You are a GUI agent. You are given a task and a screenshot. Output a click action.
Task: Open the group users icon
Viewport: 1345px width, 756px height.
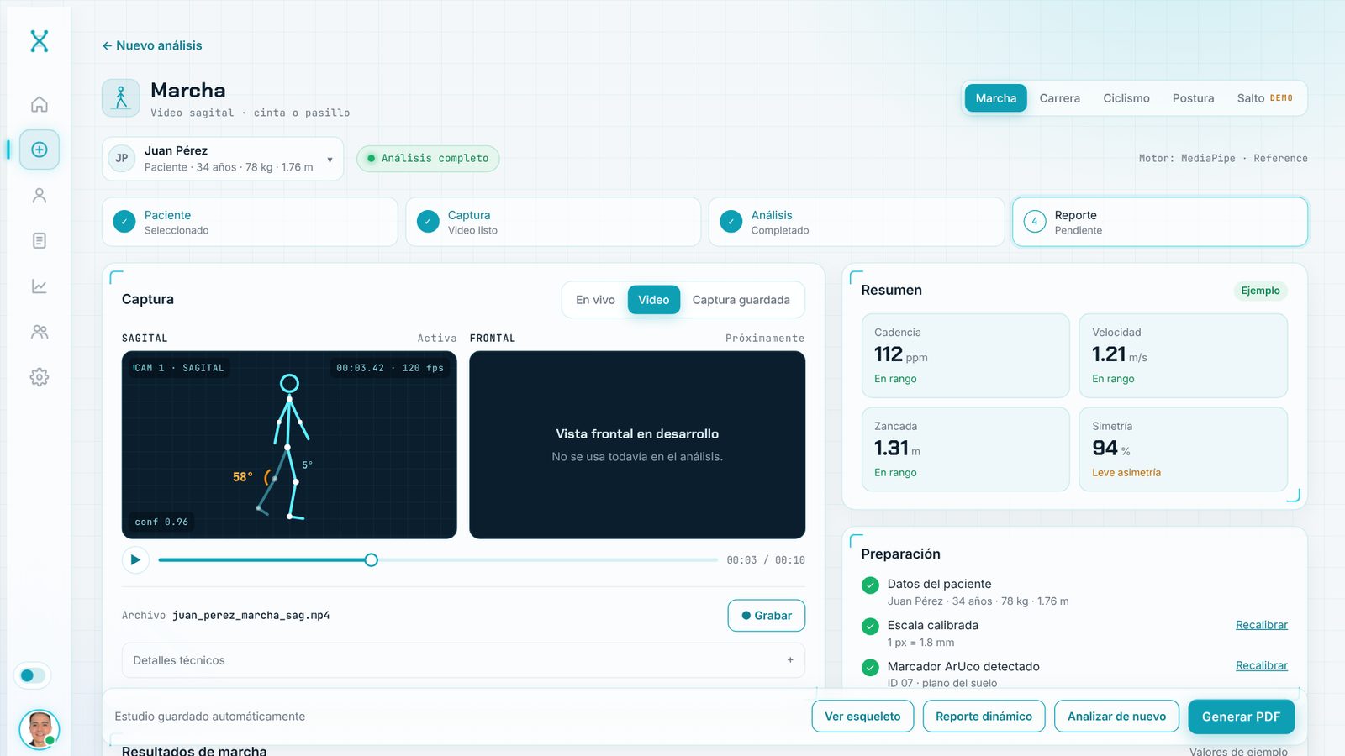click(x=40, y=332)
